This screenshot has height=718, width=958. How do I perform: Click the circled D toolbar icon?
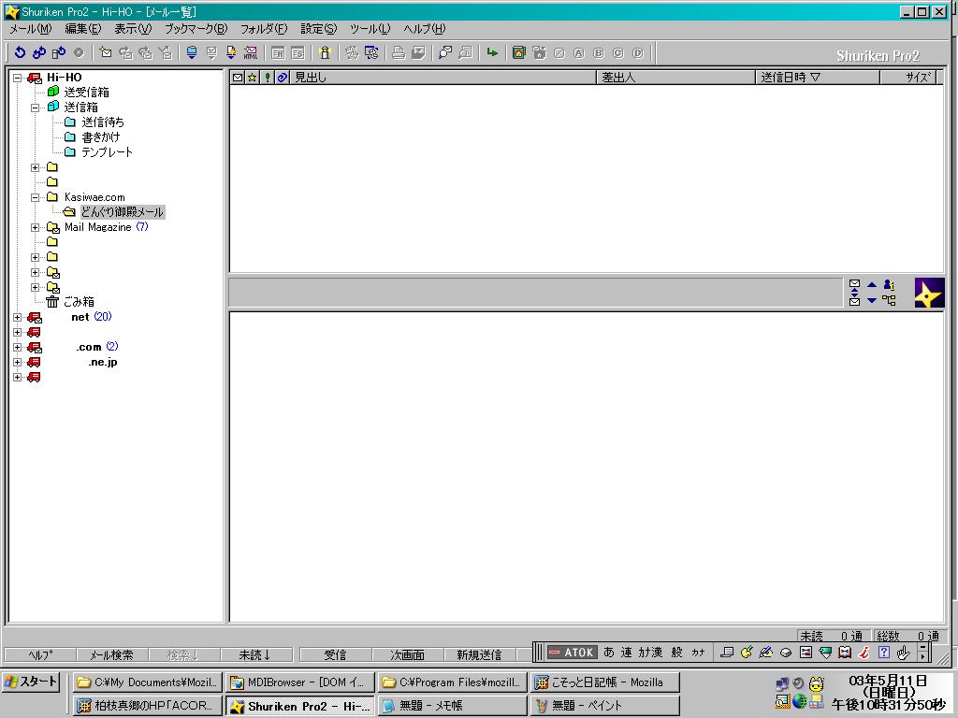pyautogui.click(x=637, y=53)
